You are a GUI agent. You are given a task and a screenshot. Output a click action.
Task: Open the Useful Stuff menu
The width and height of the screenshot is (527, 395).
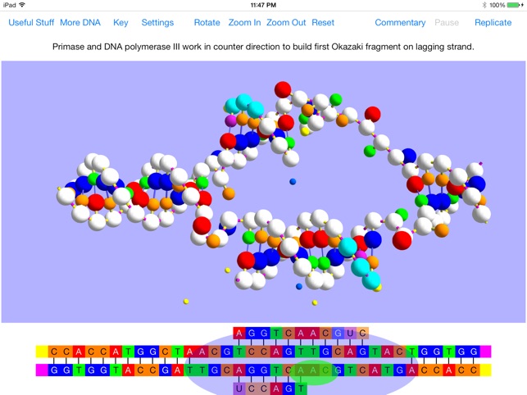point(31,22)
